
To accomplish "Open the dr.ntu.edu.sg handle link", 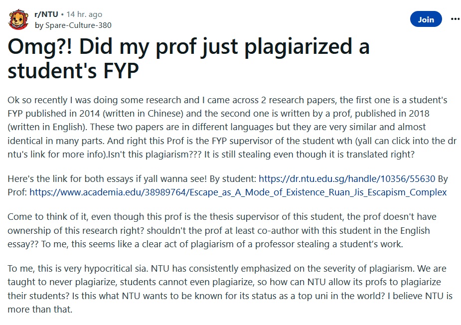I will pos(347,178).
